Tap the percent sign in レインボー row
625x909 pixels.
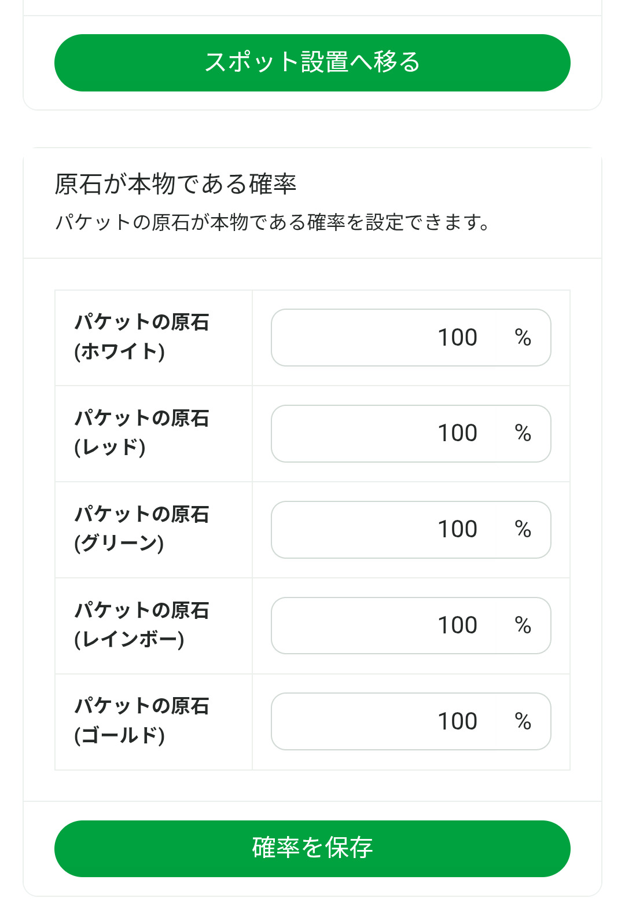point(523,625)
